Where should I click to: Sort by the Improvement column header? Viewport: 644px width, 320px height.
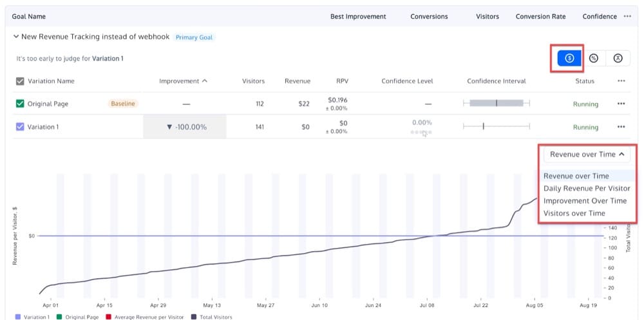183,81
